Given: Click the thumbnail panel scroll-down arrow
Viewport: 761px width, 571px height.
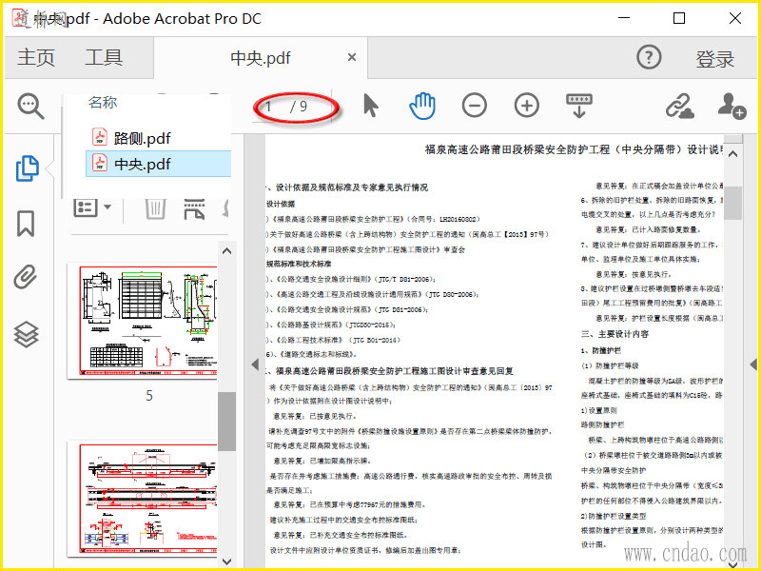Looking at the screenshot, I should (226, 561).
